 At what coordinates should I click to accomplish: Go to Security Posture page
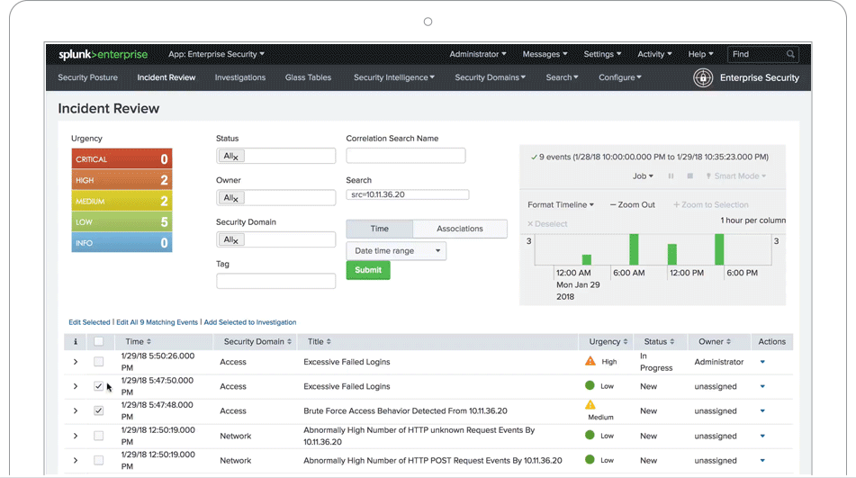[88, 77]
